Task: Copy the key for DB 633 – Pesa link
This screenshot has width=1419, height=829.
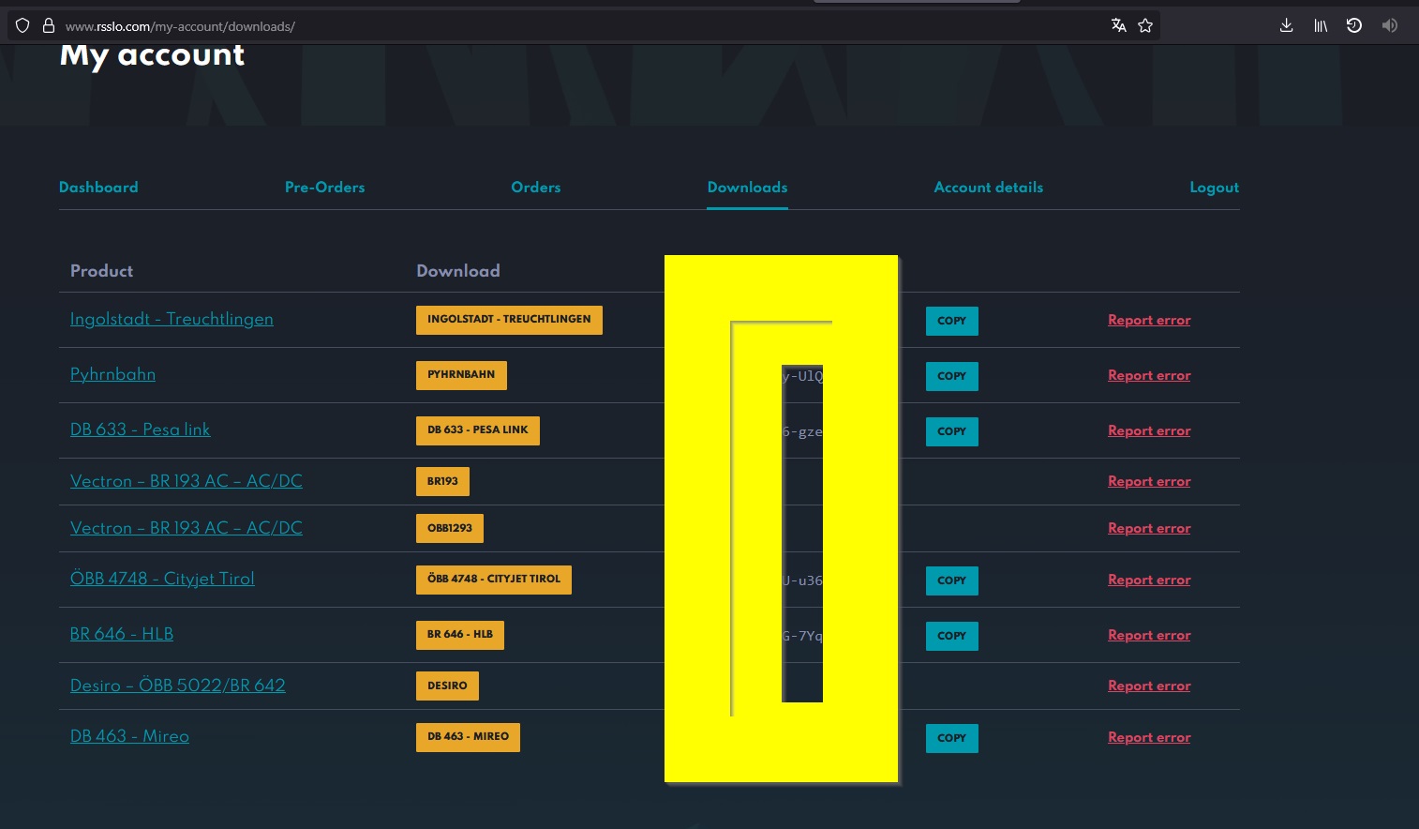Action: pyautogui.click(x=951, y=431)
